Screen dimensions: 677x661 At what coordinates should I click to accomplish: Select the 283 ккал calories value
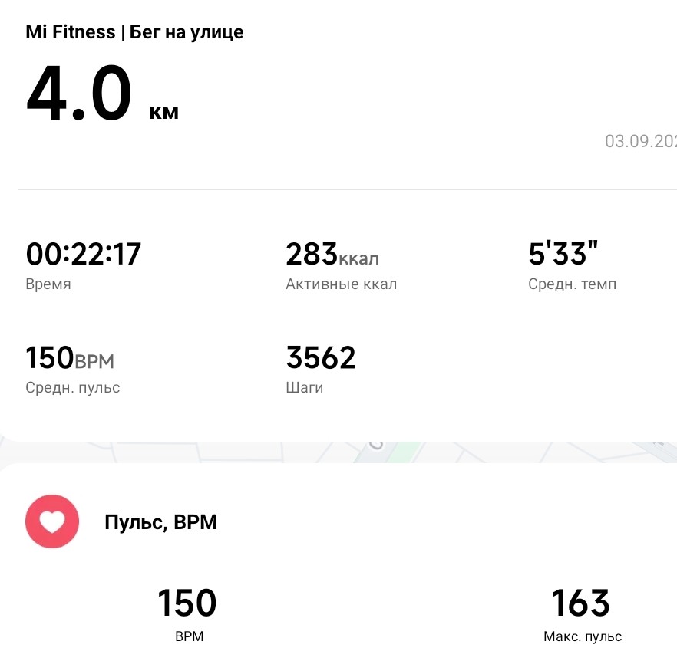(x=332, y=254)
